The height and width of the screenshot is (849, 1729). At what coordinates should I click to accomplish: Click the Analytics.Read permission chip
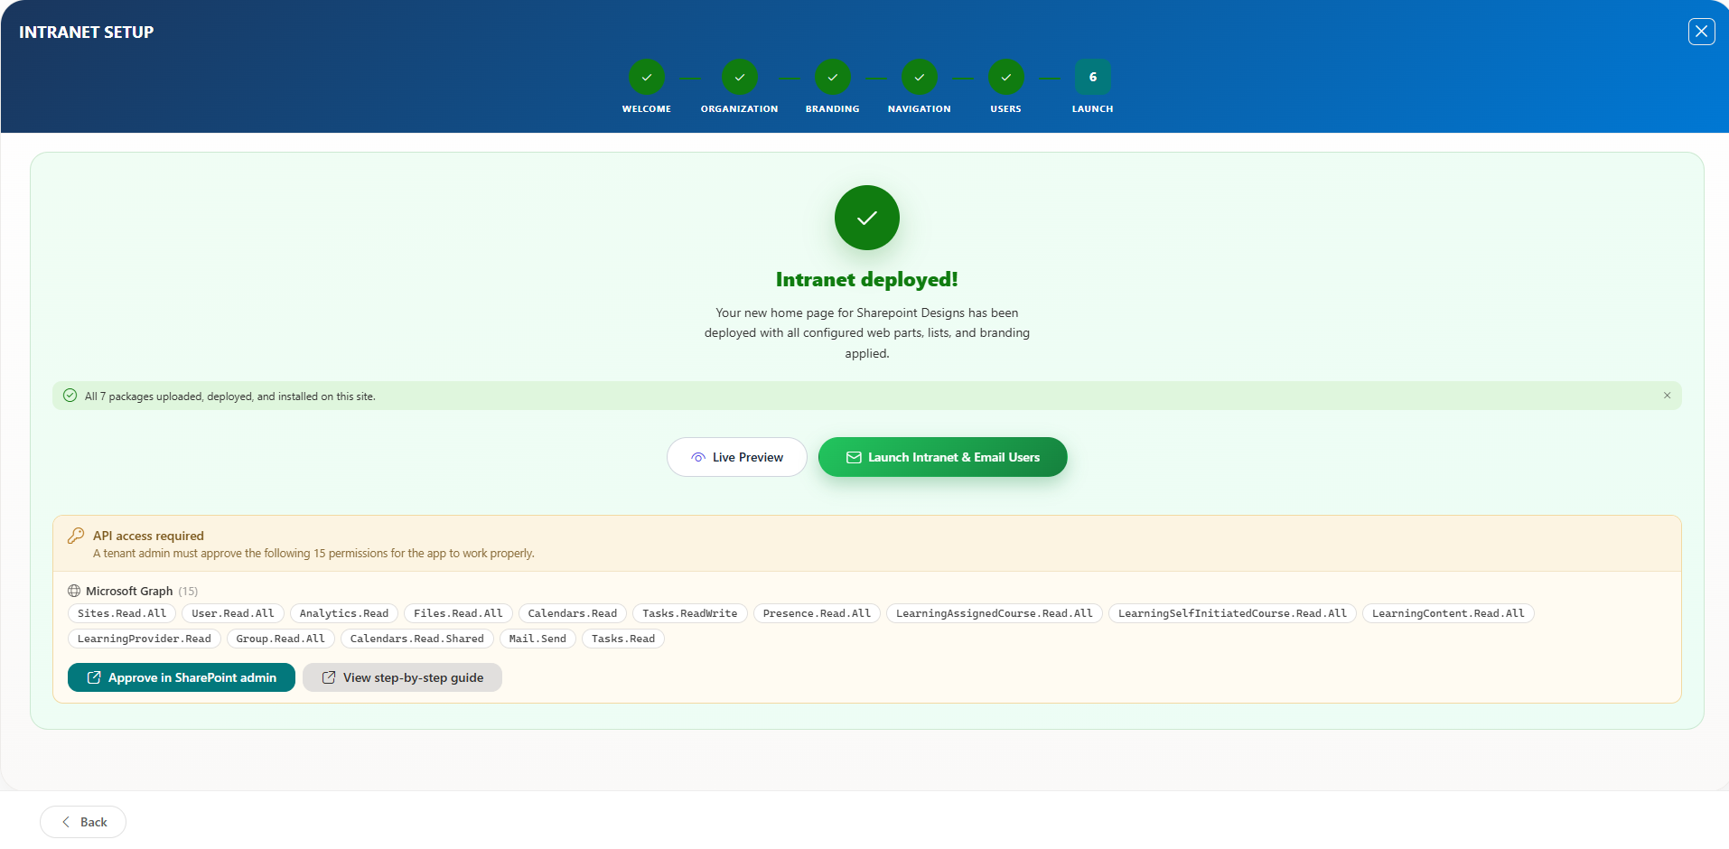click(344, 613)
